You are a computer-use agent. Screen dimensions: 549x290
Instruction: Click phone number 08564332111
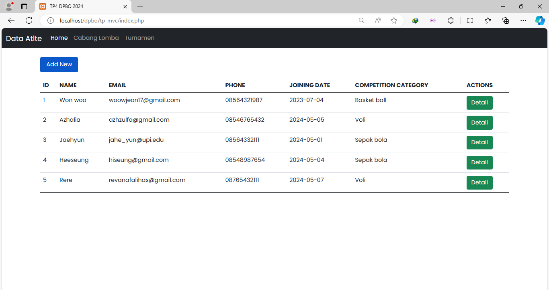click(242, 140)
